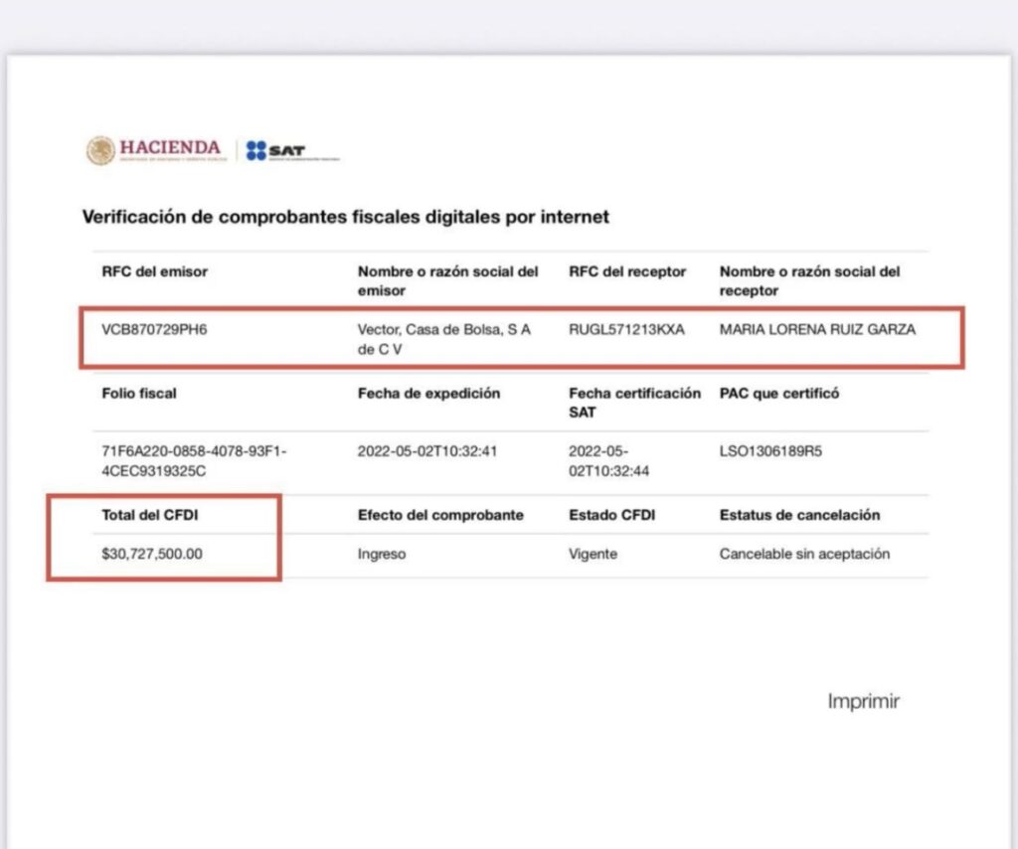Screen dimensions: 1018x849
Task: Select the receptor RFC RUGL571213KXA
Action: click(x=626, y=330)
